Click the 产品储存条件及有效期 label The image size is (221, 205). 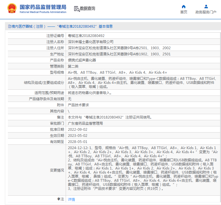pyautogui.click(x=46, y=99)
